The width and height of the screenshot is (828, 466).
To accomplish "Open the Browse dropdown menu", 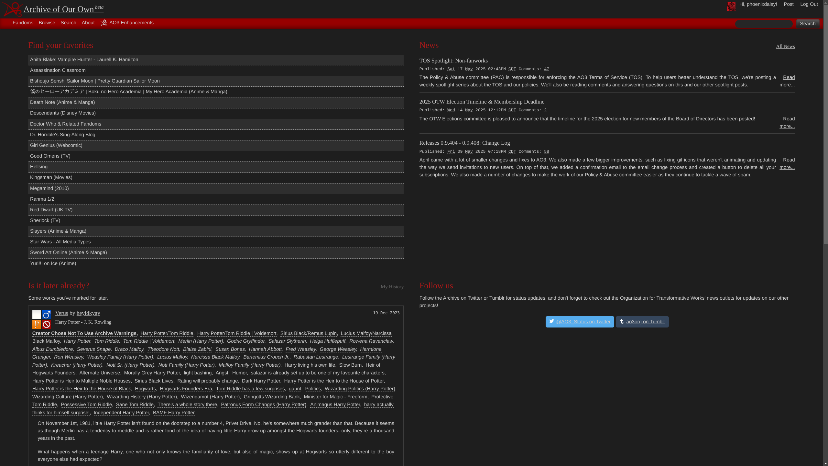I will [47, 23].
